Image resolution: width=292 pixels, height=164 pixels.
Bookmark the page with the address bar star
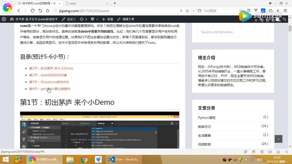(x=187, y=11)
